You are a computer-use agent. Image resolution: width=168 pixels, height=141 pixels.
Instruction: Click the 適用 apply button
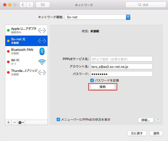coord(156,133)
